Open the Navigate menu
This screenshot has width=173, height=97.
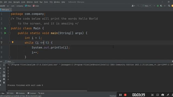click(16, 2)
